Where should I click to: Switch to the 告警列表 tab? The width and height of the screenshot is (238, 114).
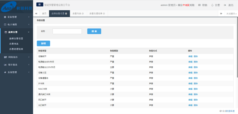(78, 14)
